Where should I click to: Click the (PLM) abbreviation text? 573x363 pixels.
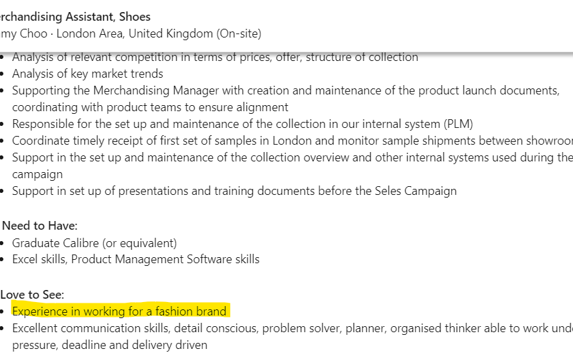(459, 125)
